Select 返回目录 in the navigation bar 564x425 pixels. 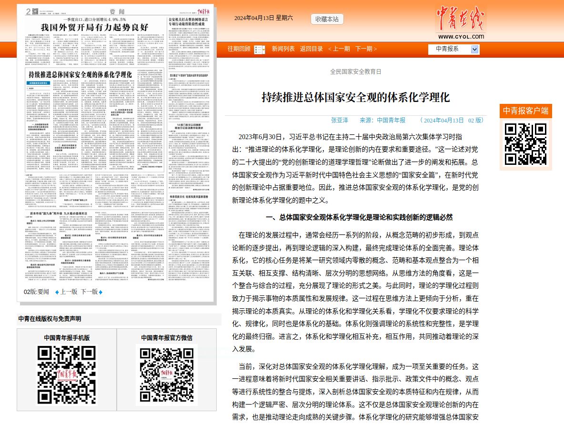pyautogui.click(x=312, y=49)
